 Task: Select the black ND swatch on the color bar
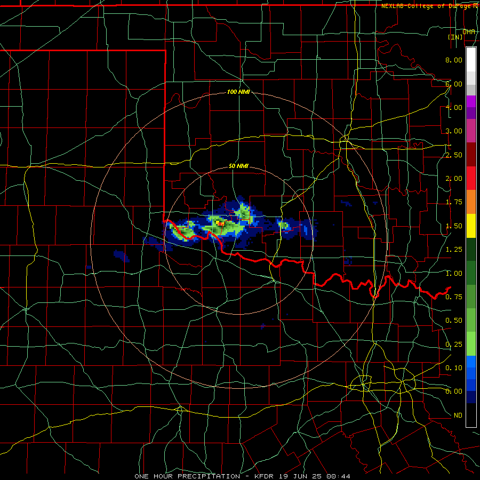(471, 415)
